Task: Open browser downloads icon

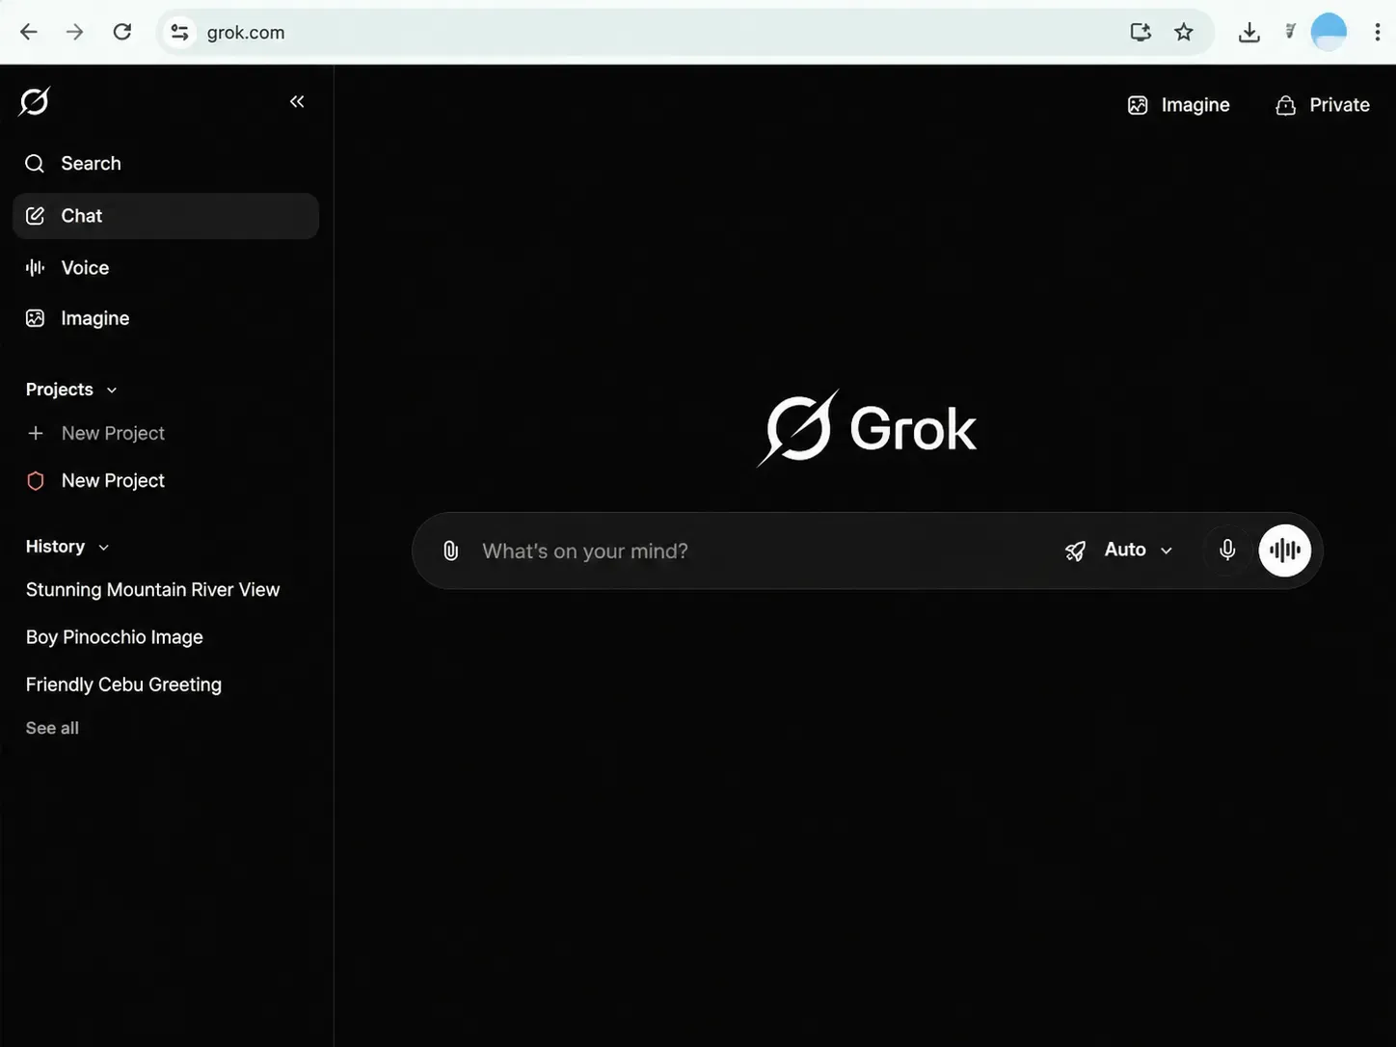Action: (x=1249, y=32)
